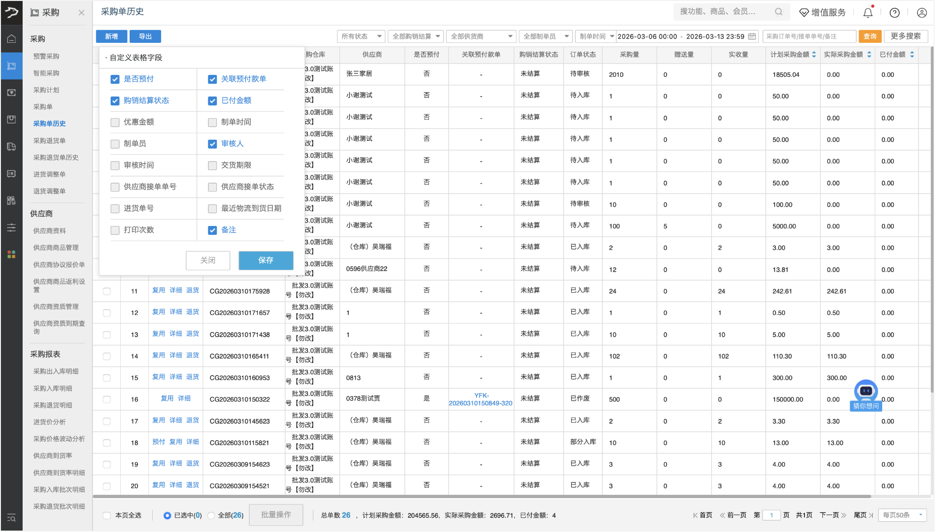The width and height of the screenshot is (935, 532).
Task: Click the 保存 button in field dialog
Action: click(x=266, y=260)
